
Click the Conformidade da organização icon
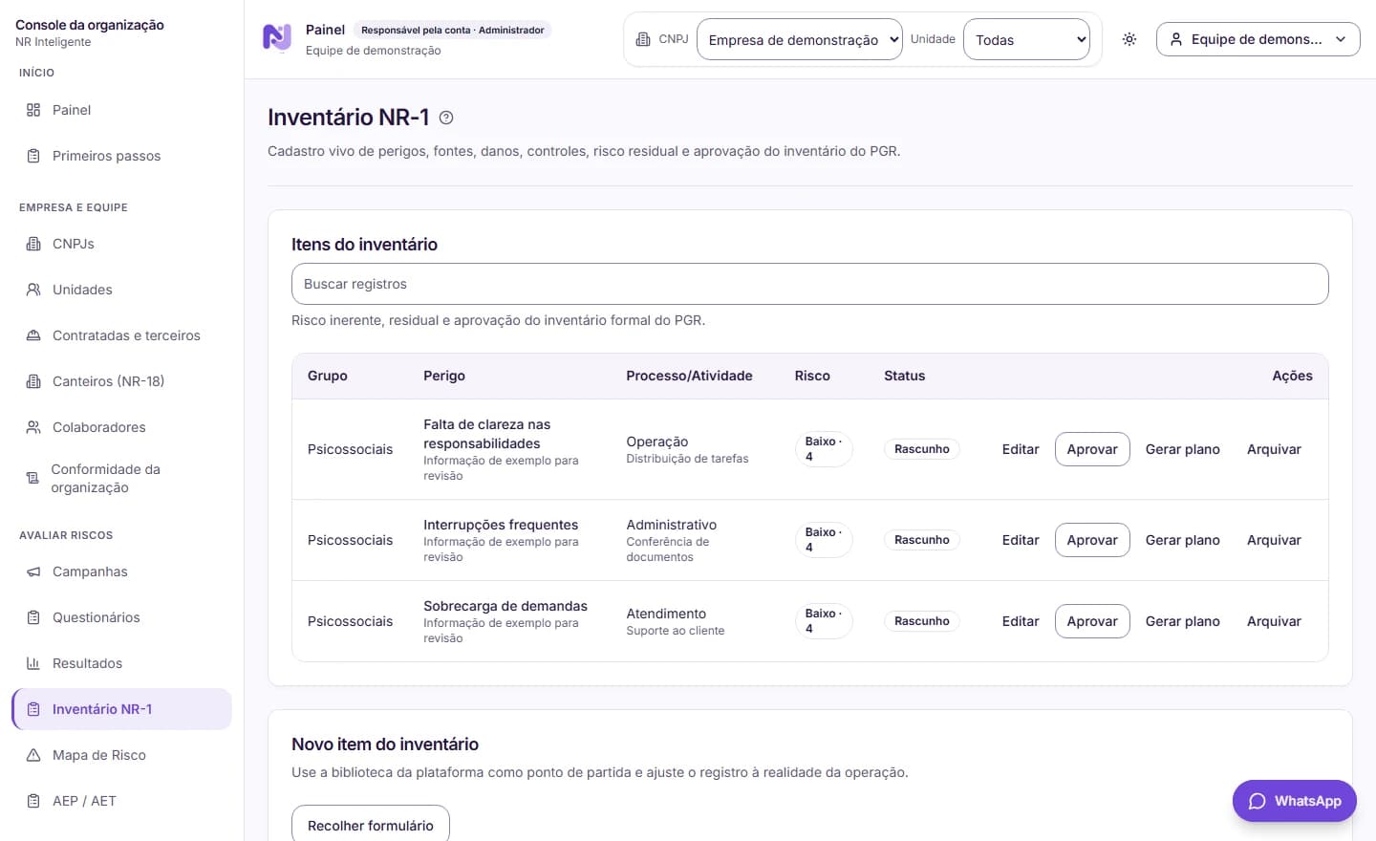32,478
